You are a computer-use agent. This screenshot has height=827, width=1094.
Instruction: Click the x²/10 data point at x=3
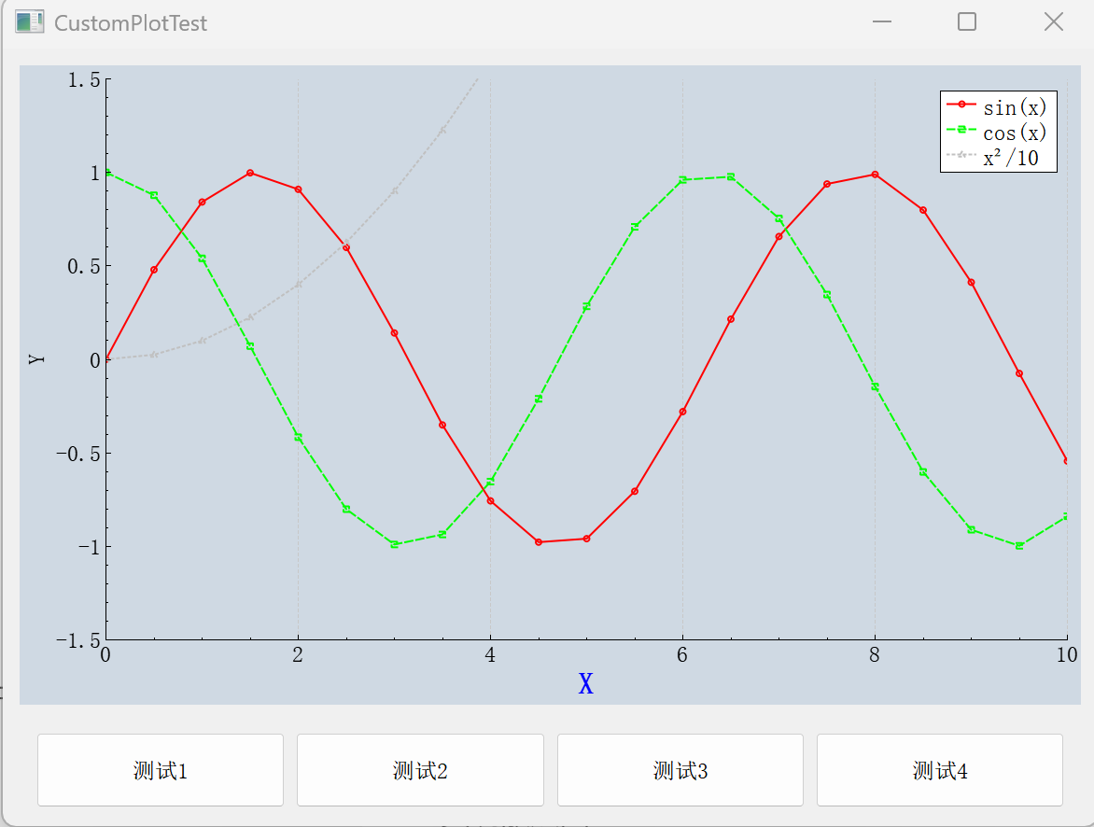pos(394,190)
